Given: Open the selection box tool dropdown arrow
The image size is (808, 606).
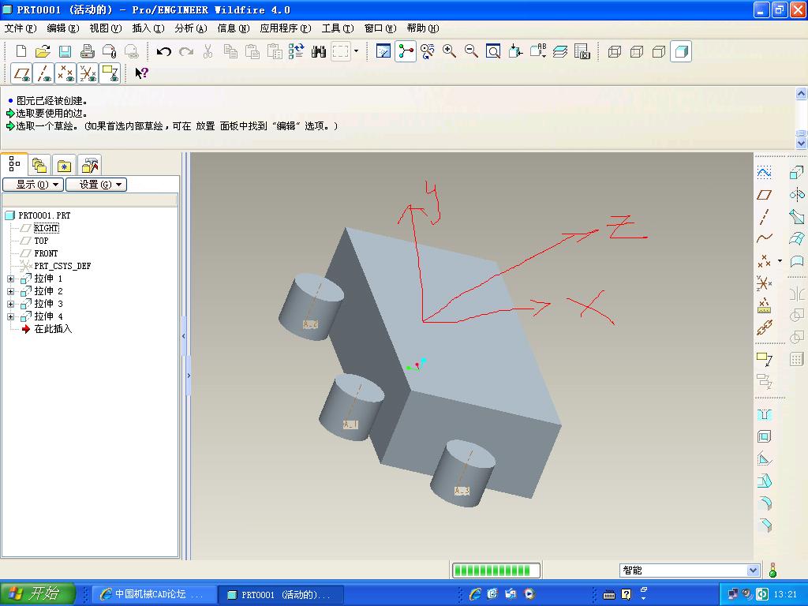Looking at the screenshot, I should (x=356, y=51).
